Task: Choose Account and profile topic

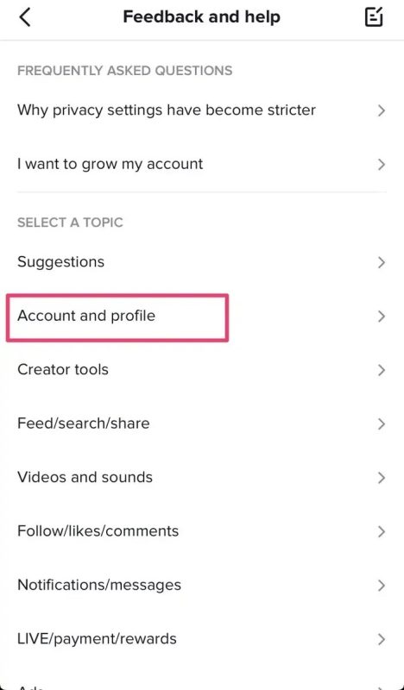Action: coord(202,316)
